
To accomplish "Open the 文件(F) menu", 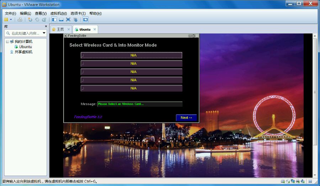I will (x=10, y=13).
